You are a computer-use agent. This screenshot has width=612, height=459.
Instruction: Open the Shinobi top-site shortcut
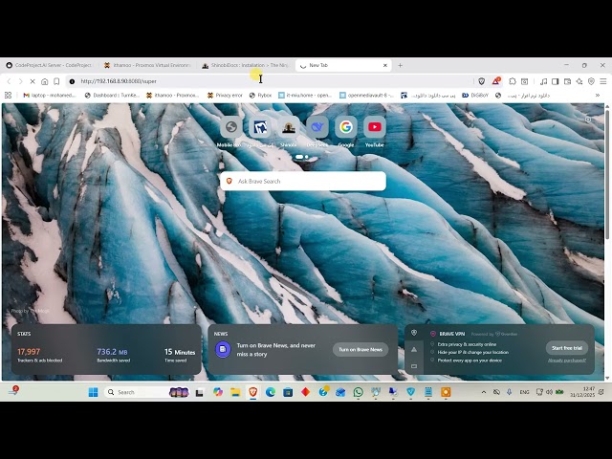pyautogui.click(x=289, y=127)
